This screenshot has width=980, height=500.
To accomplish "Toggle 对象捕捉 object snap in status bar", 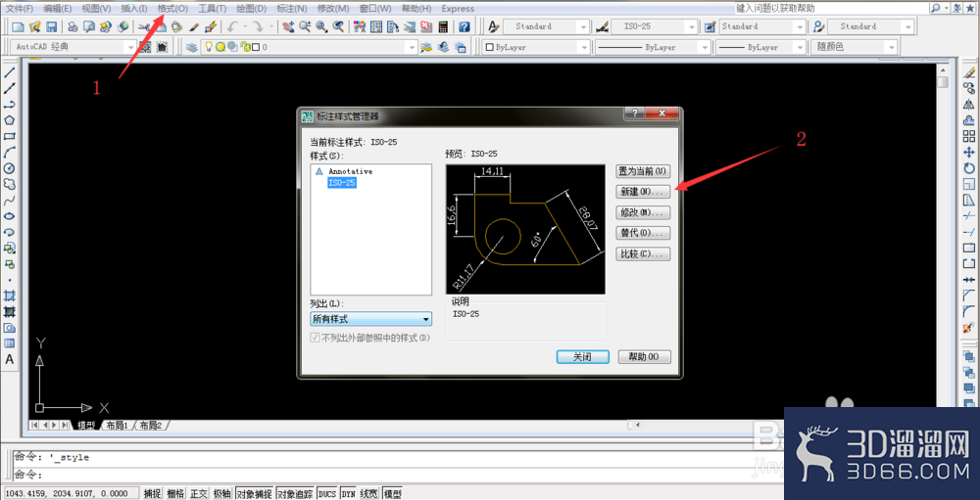I will pos(254,494).
